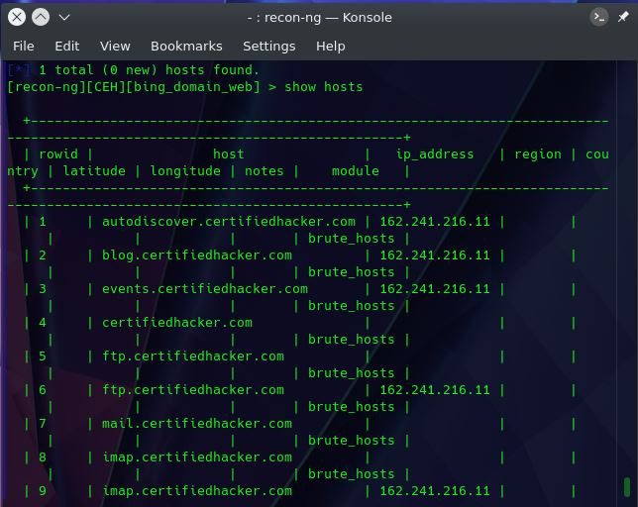Click the 'region' column header
The image size is (638, 507).
click(x=538, y=154)
